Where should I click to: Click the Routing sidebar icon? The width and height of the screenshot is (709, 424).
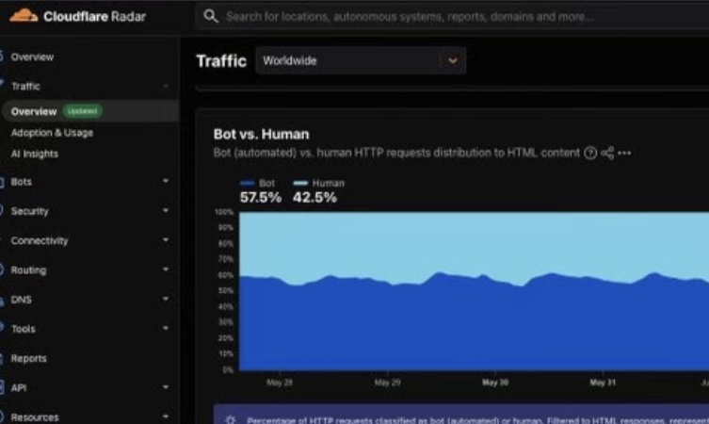(x=1, y=269)
